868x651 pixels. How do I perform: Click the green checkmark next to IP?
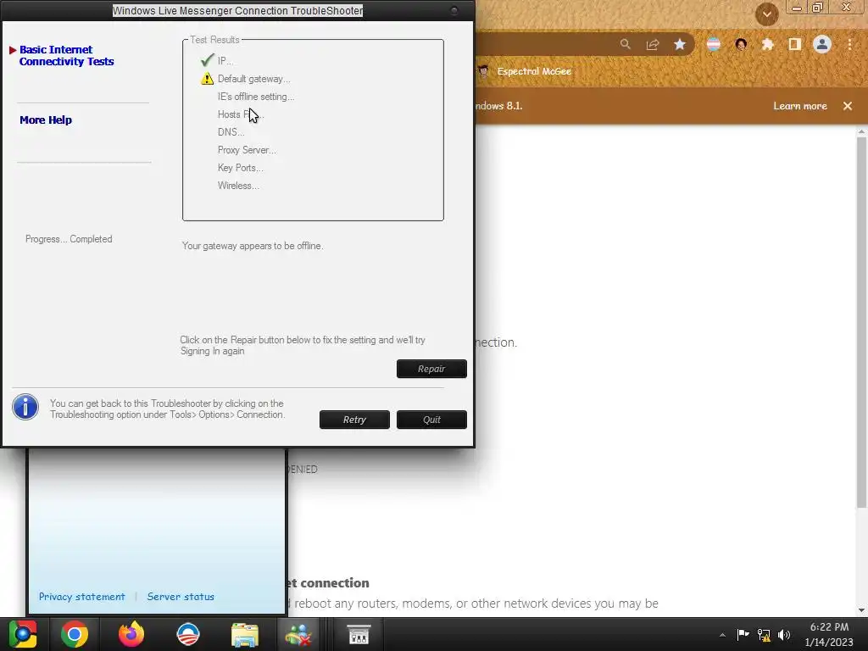coord(207,60)
